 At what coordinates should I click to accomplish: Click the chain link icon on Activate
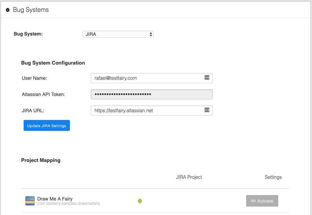253,201
